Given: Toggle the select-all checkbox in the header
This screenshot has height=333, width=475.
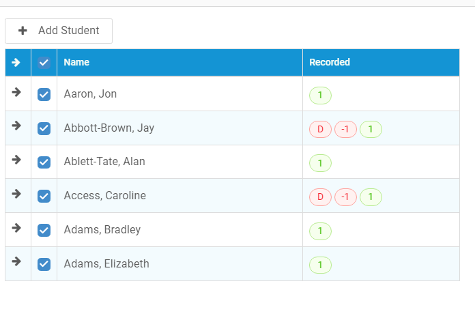Looking at the screenshot, I should click(x=44, y=63).
